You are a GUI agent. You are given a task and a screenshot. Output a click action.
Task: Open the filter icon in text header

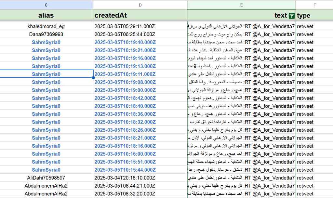coord(292,16)
